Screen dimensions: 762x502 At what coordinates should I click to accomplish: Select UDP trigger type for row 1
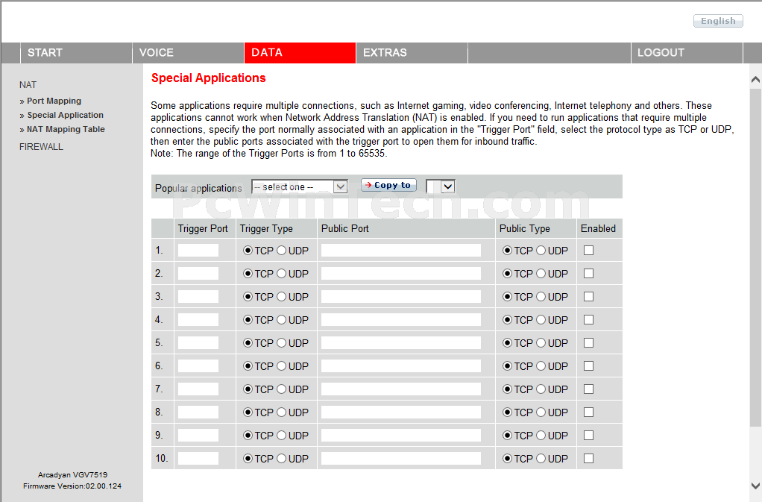281,251
